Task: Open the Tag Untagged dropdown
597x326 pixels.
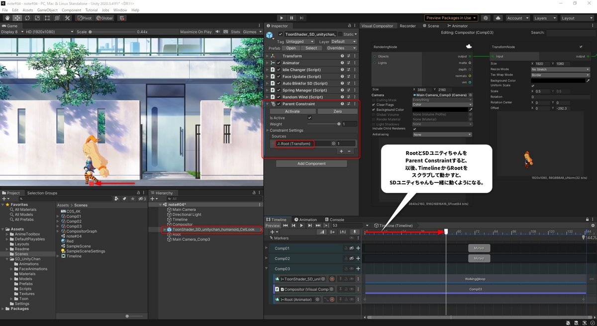Action: (299, 42)
